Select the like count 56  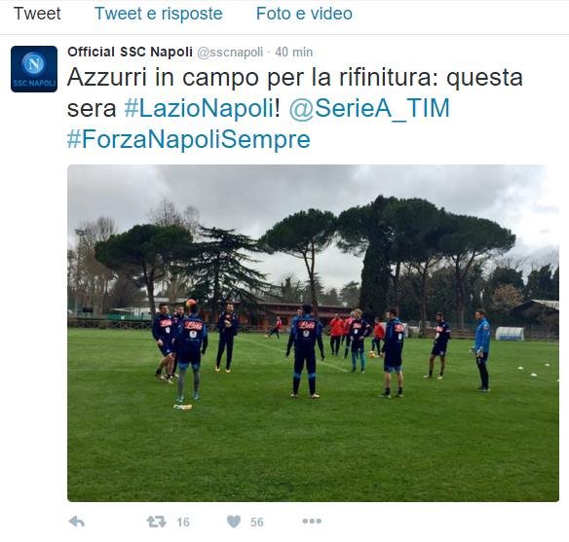(257, 523)
